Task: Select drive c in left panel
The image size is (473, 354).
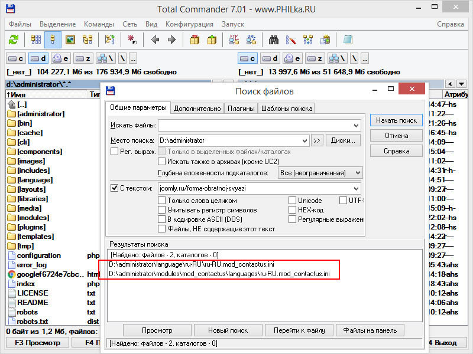Action: pos(16,58)
